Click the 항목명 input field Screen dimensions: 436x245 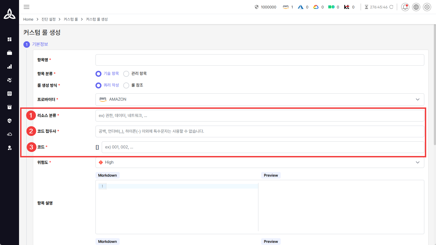pos(259,60)
